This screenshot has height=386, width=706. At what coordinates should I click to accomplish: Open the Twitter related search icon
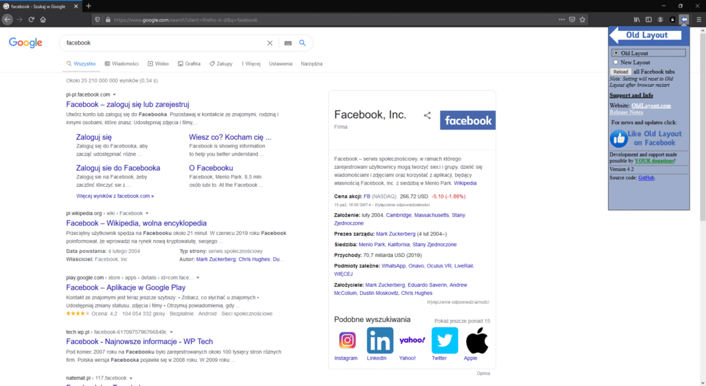tap(445, 341)
